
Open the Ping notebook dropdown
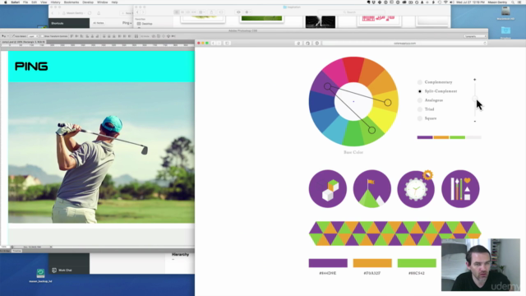pyautogui.click(x=127, y=23)
